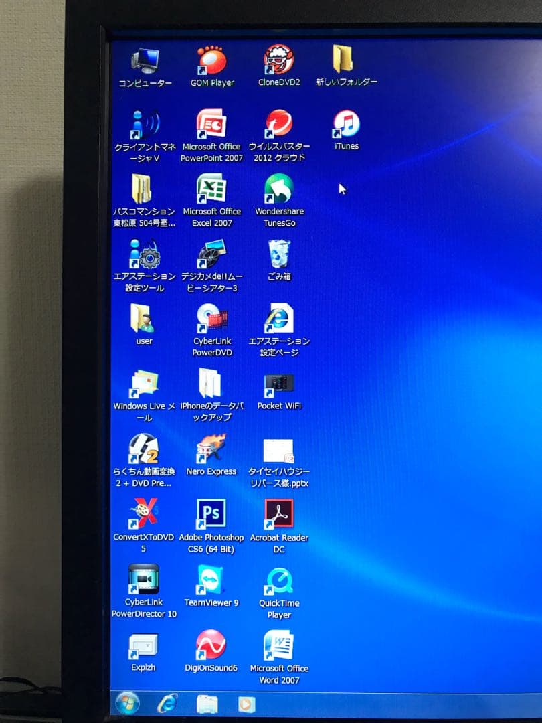Click the Adobe Photoshop CS6 icon

point(211,515)
